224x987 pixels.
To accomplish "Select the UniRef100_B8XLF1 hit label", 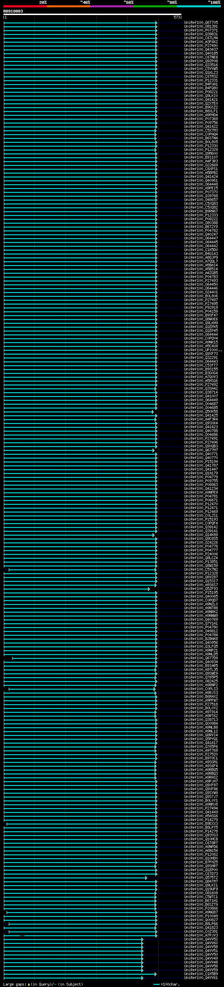I will (201, 111).
